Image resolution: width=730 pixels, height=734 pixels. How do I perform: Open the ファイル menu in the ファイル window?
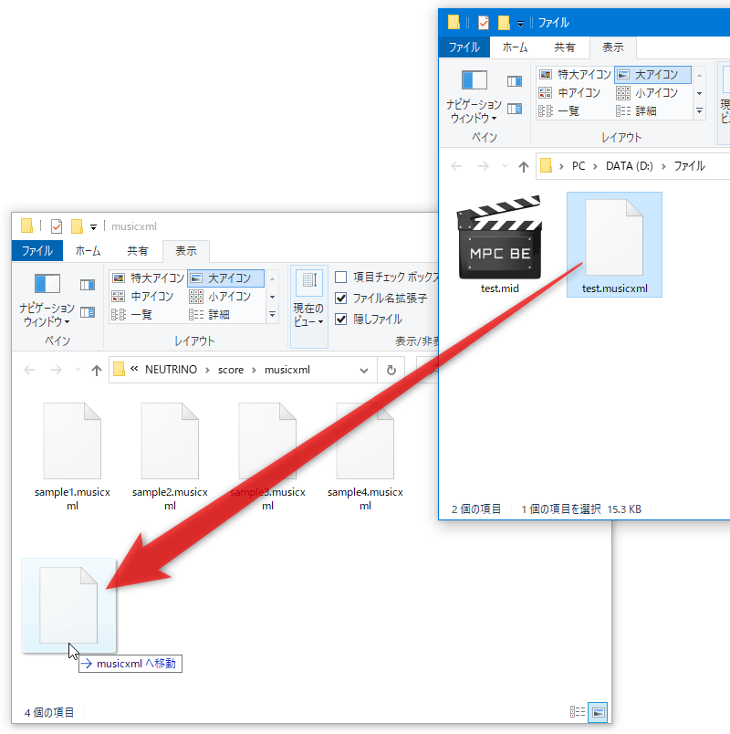464,47
